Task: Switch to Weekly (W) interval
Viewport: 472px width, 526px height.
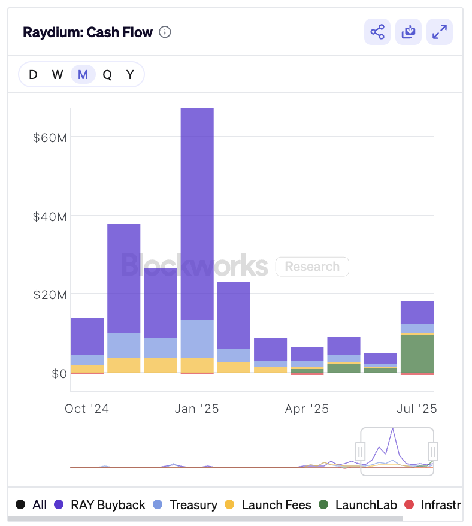Action: [58, 74]
